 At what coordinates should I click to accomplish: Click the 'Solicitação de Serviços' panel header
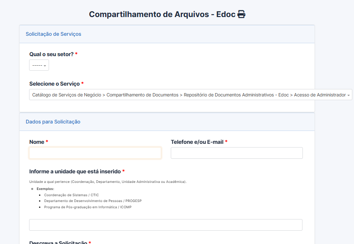(54, 34)
